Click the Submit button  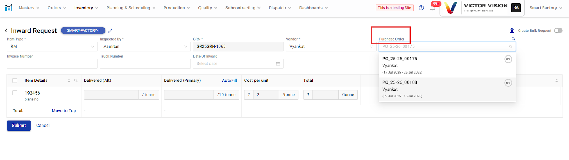pyautogui.click(x=19, y=126)
